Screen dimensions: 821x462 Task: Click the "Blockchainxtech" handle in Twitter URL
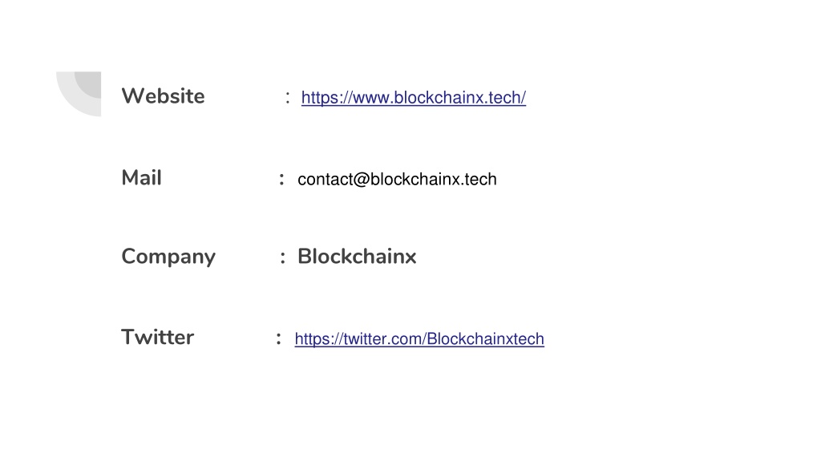[x=485, y=339]
